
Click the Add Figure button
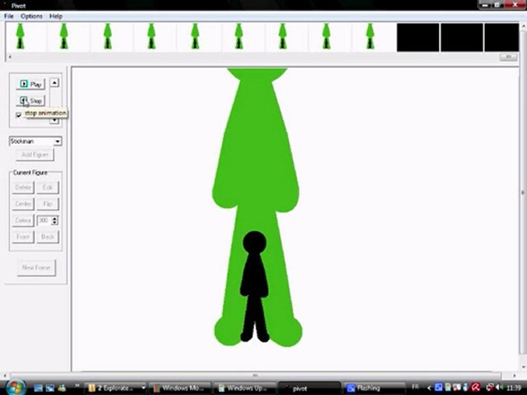tap(35, 155)
